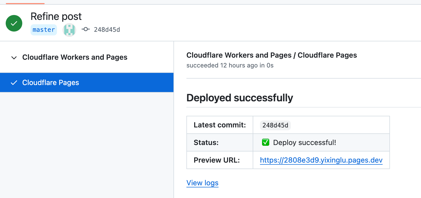Click the green checkbox emoji beside Deploy successful
Image resolution: width=421 pixels, height=198 pixels.
click(265, 142)
